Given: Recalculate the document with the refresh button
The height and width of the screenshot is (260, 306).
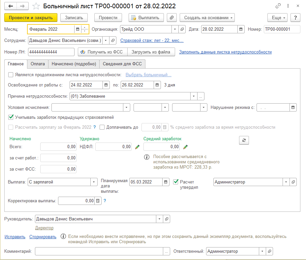Looking at the screenshot, I should (244, 140).
